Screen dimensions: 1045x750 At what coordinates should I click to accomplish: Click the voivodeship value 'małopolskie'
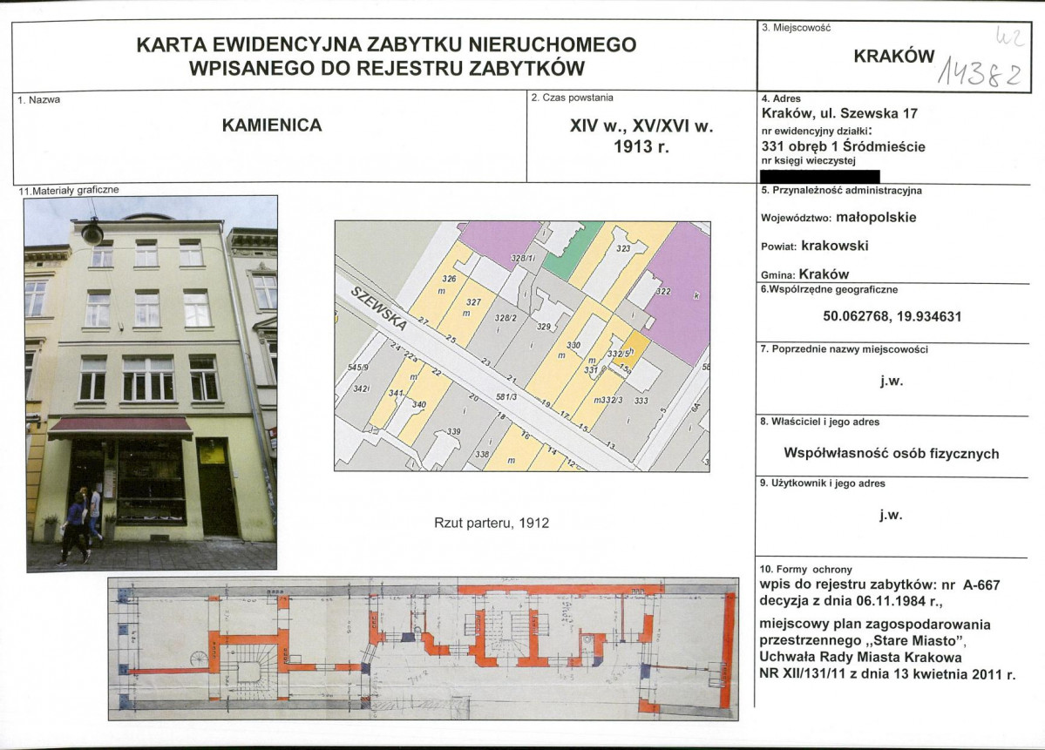(876, 217)
